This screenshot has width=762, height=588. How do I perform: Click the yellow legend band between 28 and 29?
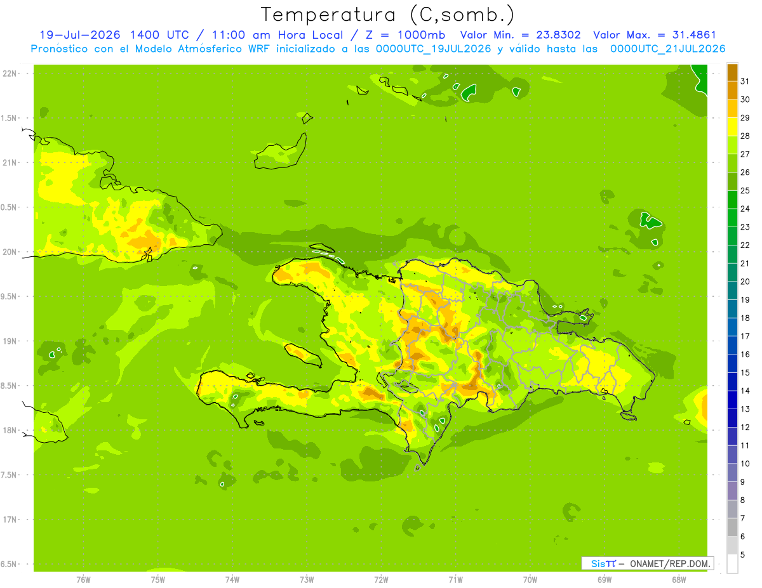732,127
